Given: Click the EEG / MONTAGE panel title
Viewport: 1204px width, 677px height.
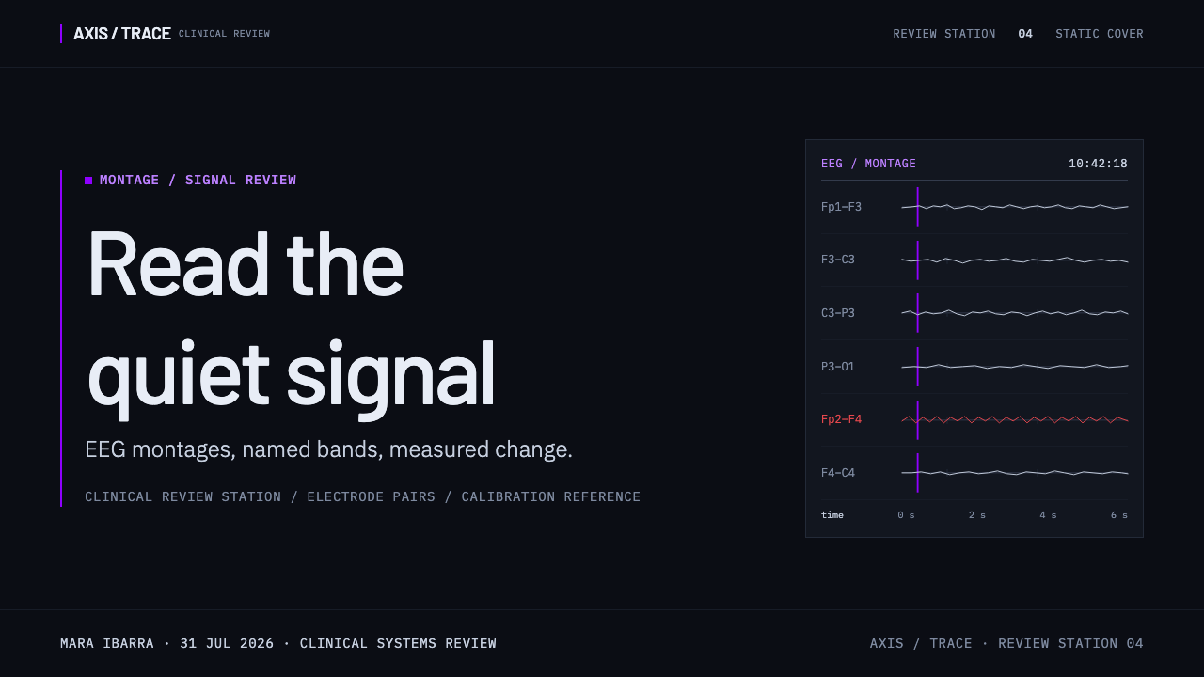Looking at the screenshot, I should click(868, 164).
